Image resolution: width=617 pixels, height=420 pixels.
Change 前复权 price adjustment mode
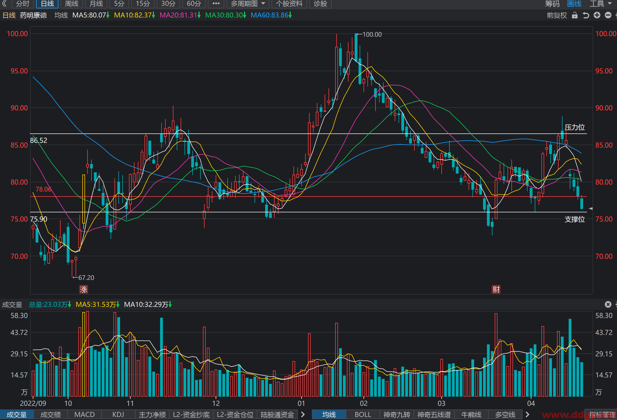click(x=557, y=15)
